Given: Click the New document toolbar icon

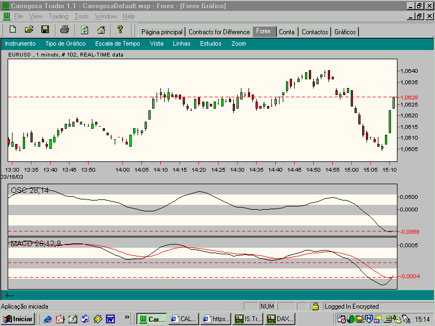Looking at the screenshot, I should coord(13,29).
